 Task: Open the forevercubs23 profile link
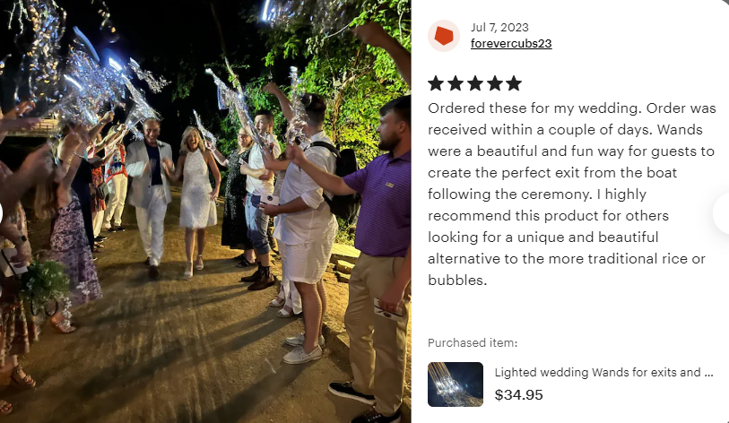pos(511,43)
